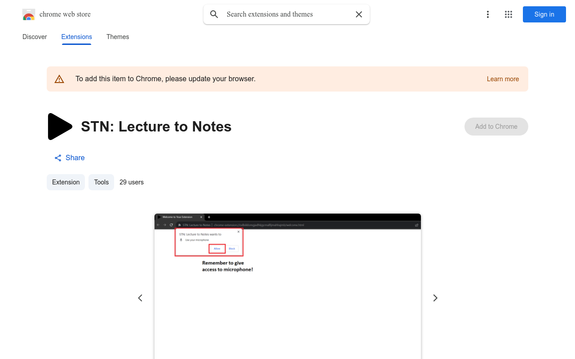Follow the Learn more link
The height and width of the screenshot is (359, 575).
503,79
